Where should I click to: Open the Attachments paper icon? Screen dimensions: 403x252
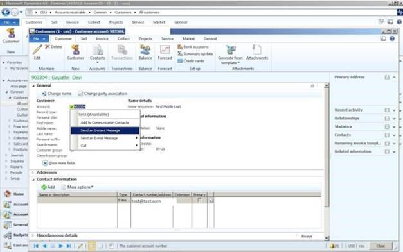click(256, 50)
